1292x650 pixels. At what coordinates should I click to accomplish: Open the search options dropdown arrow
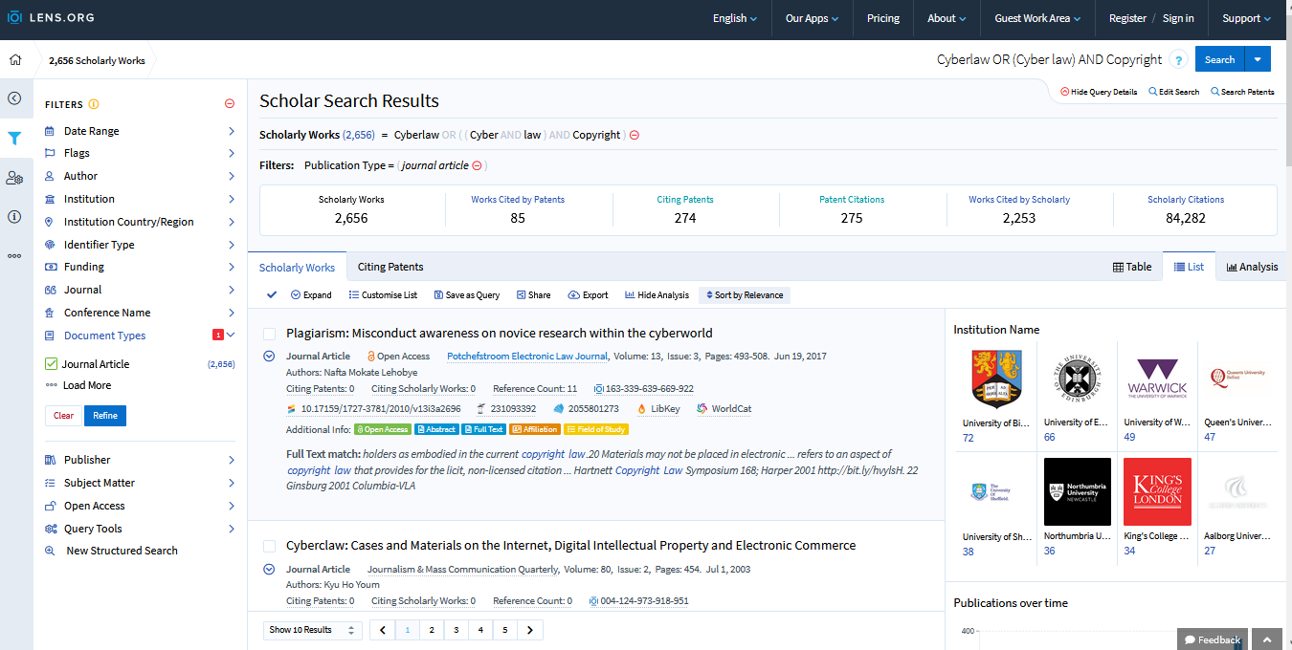[1258, 59]
